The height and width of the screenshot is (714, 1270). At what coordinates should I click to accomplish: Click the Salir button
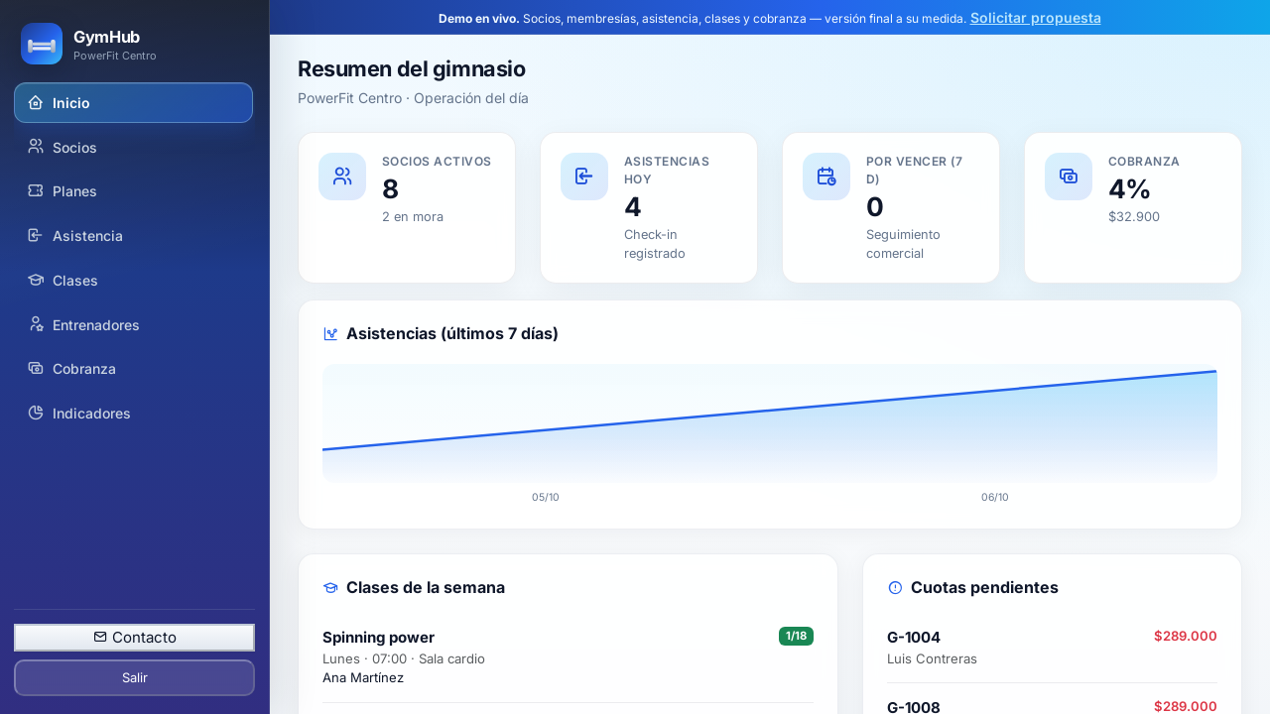tap(134, 678)
